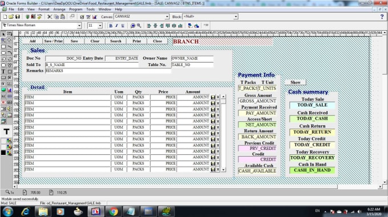Click the Copy icon in toolbar
Viewport: 388px width, 217px height.
point(56,17)
